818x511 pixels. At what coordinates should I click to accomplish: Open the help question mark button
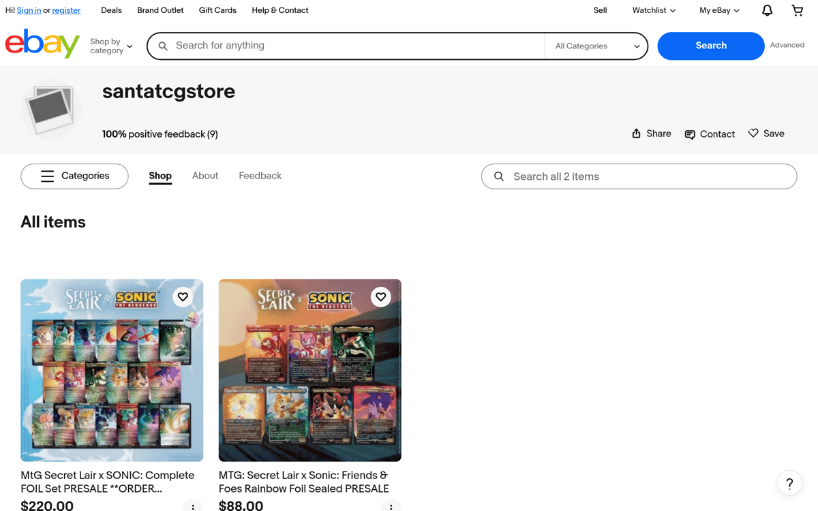click(789, 484)
